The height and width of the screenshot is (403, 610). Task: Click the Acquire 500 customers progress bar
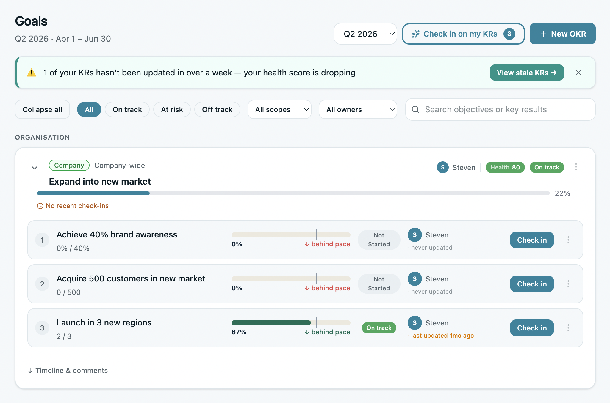pyautogui.click(x=291, y=279)
